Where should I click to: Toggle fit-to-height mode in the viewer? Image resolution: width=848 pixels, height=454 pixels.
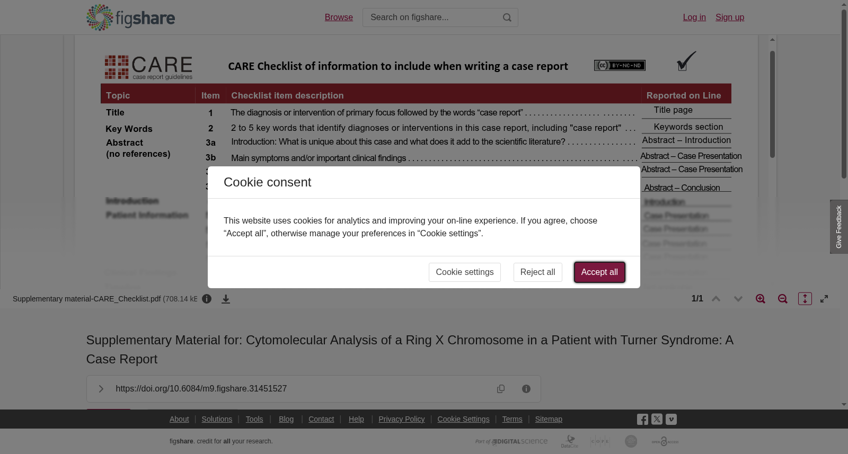pos(805,299)
